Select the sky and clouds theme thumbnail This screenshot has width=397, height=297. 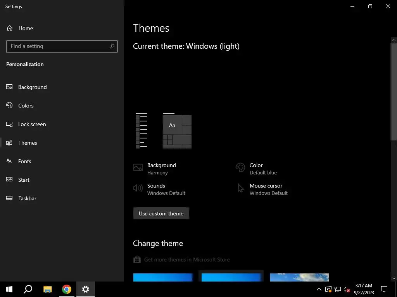pyautogui.click(x=299, y=277)
